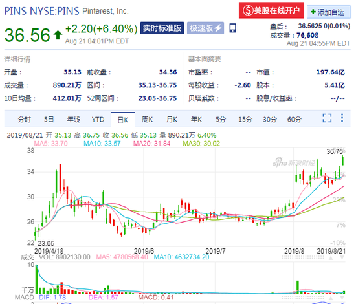
Task: Click the MA20: 31.84 indicator label
Action: click(151, 144)
